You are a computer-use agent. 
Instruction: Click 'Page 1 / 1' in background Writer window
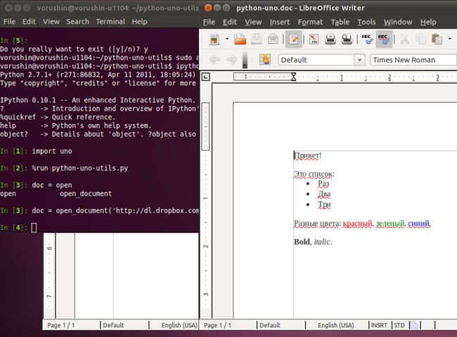coord(61,325)
